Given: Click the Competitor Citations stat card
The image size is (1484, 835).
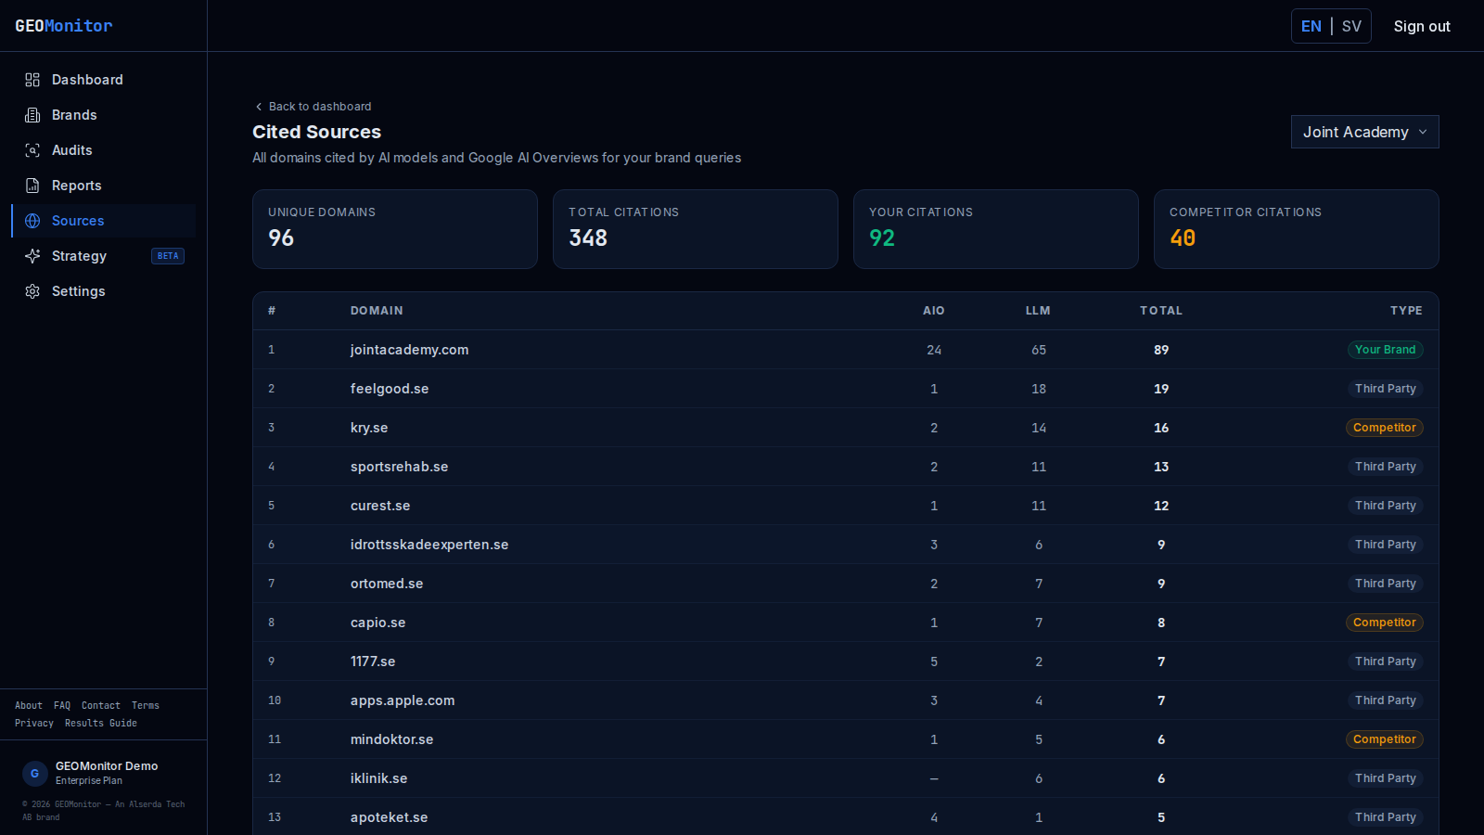Looking at the screenshot, I should [1297, 229].
